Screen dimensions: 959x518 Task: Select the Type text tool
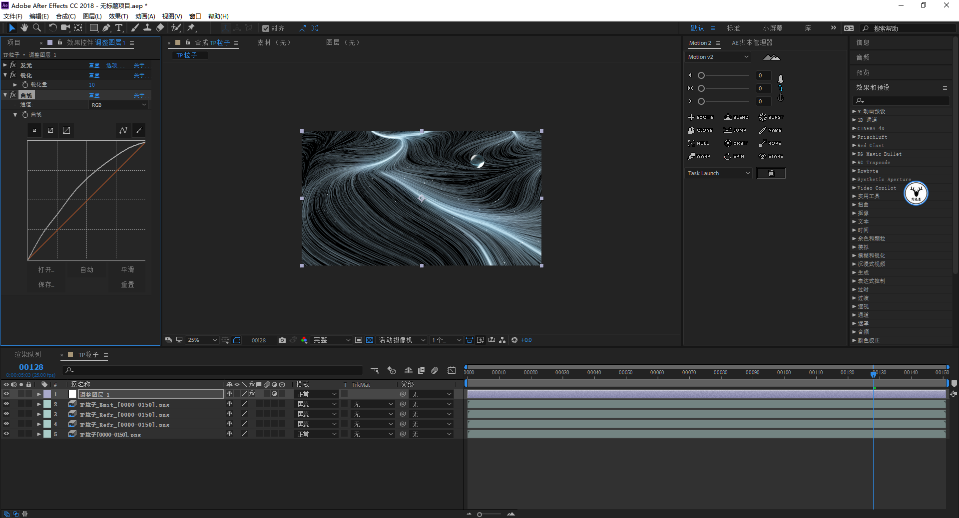click(119, 28)
